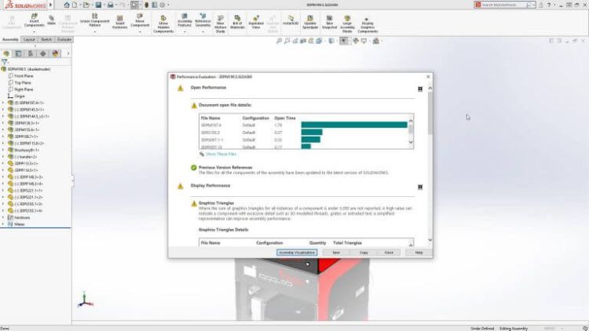This screenshot has height=331, width=589.
Task: Expand the handle<2> component node
Action: point(3,157)
